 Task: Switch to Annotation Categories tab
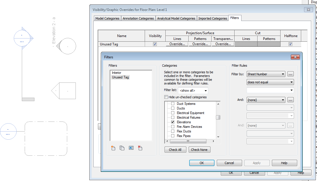coord(138,18)
